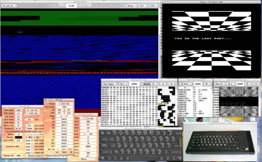Click the CPU clock 1/4 field
Image resolution: width=262 pixels, height=162 pixels.
tap(18, 113)
